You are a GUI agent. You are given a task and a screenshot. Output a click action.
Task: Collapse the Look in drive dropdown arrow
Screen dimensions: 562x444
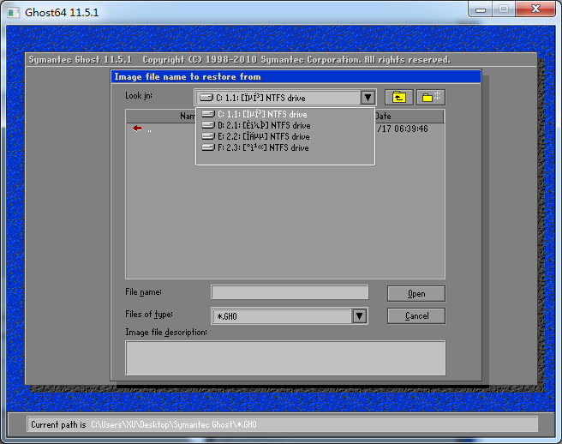pos(368,98)
